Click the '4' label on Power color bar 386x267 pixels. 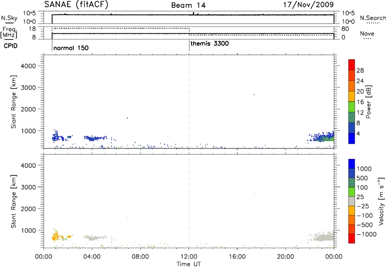tap(358, 133)
